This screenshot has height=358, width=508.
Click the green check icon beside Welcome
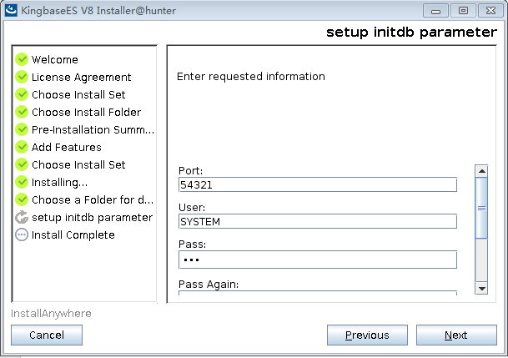(x=22, y=59)
